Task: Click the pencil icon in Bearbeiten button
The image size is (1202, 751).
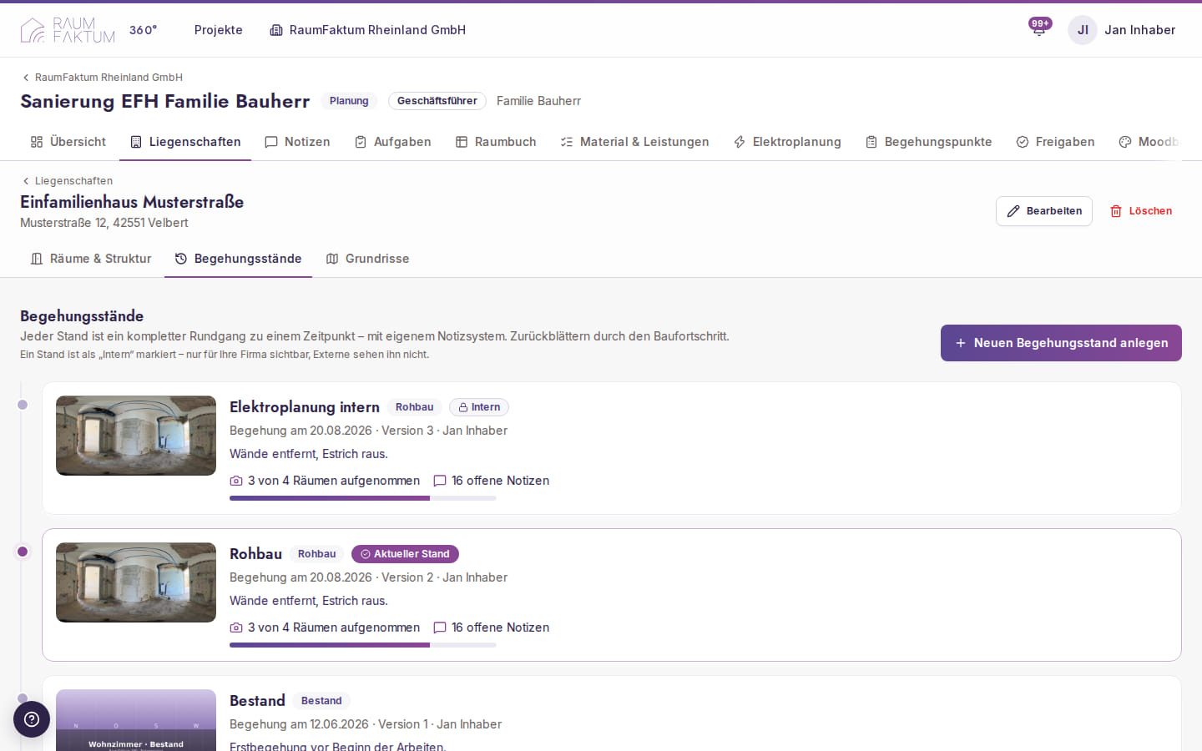Action: pyautogui.click(x=1013, y=211)
